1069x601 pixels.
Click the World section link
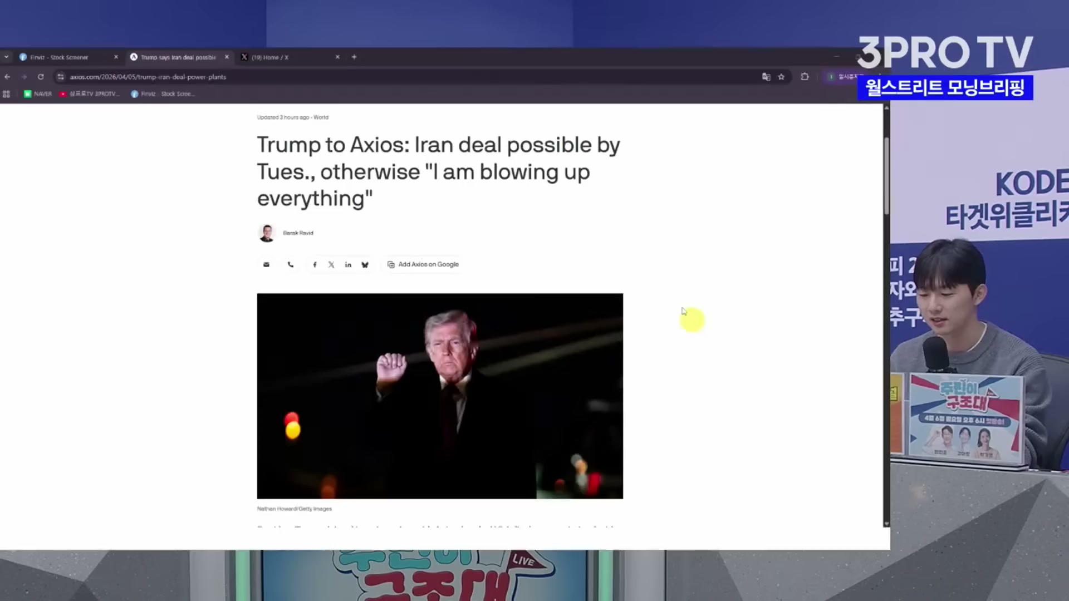click(321, 117)
